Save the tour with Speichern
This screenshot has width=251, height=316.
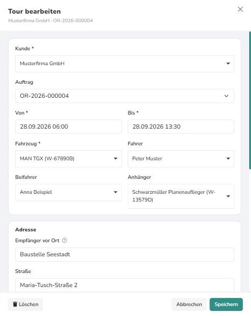226,304
